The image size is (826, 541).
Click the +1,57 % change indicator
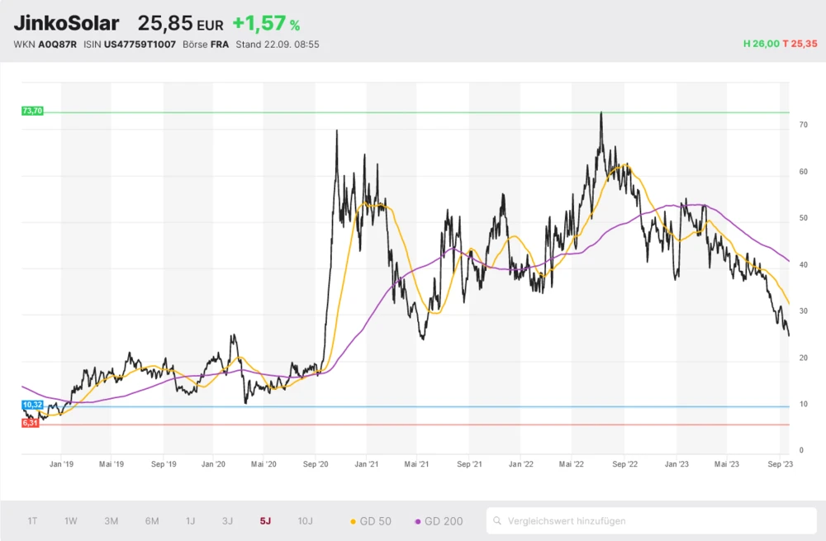click(x=265, y=24)
